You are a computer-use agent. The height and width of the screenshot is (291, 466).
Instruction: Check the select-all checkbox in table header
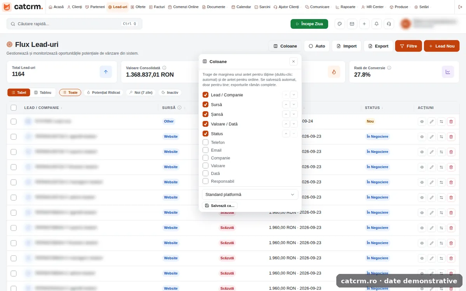pos(14,108)
